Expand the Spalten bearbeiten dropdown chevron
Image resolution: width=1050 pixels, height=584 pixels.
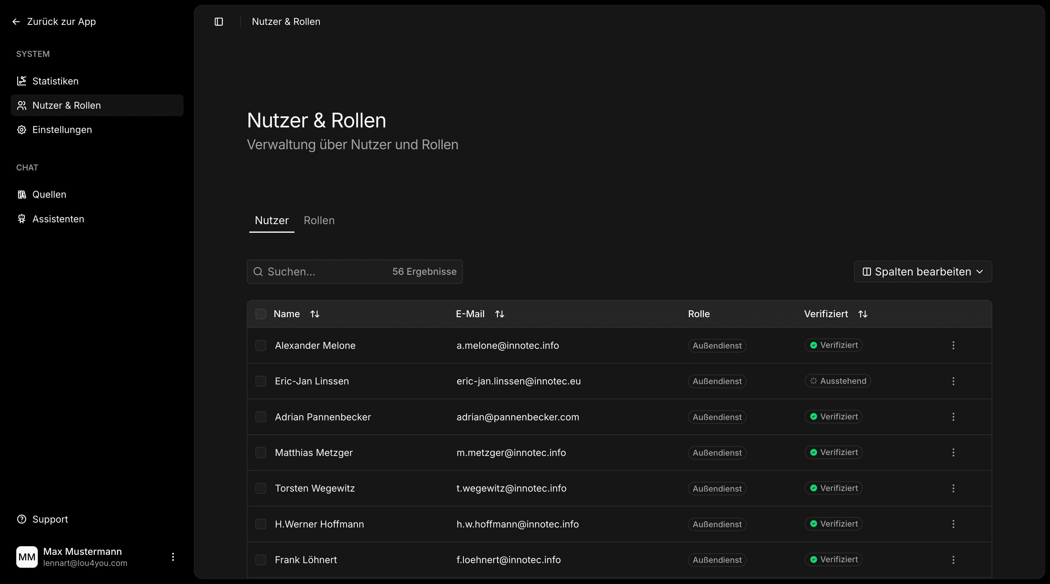980,272
